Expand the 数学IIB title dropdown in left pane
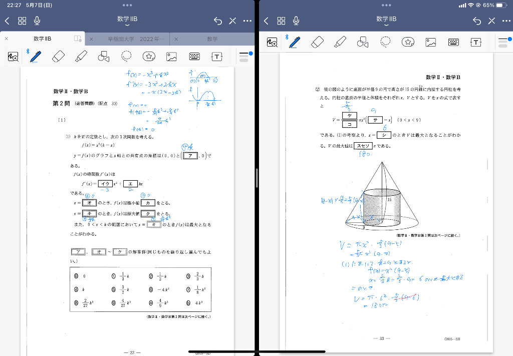The width and height of the screenshot is (513, 356). tap(127, 21)
